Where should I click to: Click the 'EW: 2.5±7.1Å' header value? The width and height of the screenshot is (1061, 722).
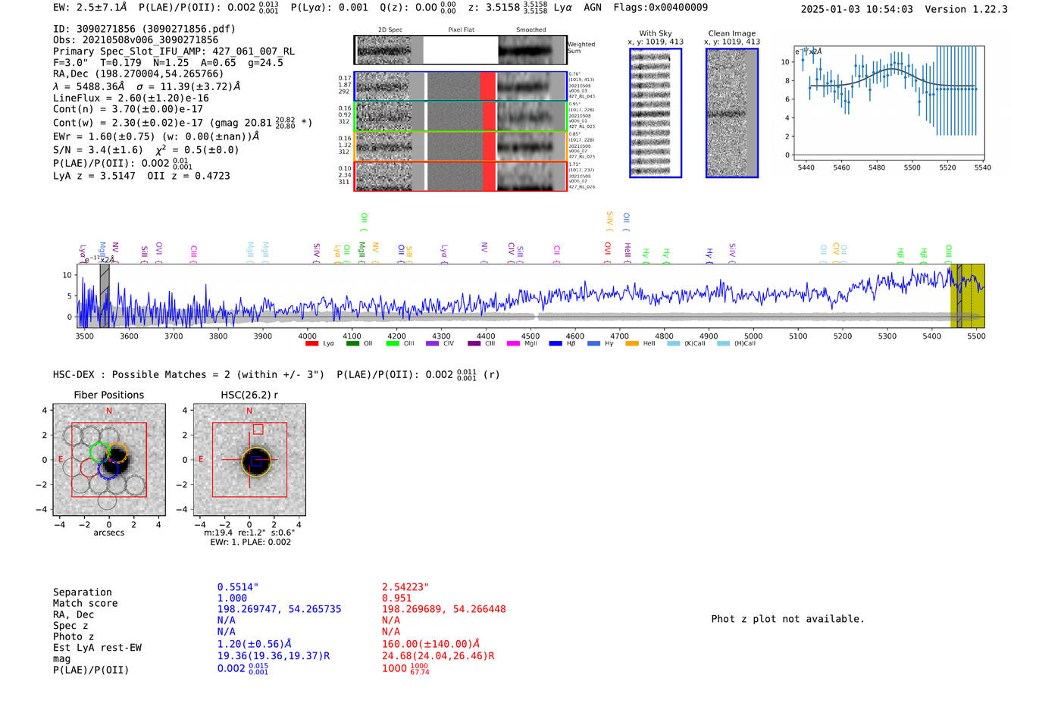[90, 8]
